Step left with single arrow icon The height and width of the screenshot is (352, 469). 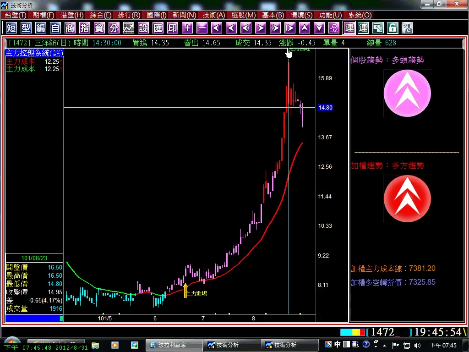[231, 28]
